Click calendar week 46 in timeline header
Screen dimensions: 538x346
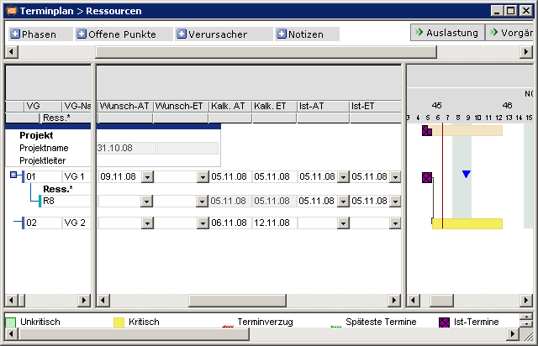[507, 105]
